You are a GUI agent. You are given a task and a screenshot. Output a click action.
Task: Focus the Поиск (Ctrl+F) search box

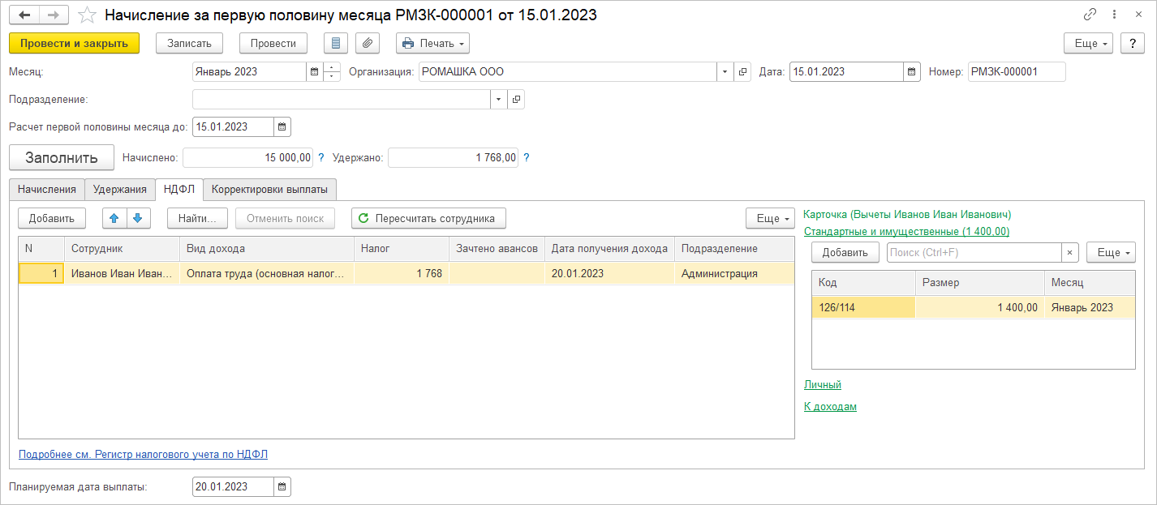pyautogui.click(x=974, y=253)
